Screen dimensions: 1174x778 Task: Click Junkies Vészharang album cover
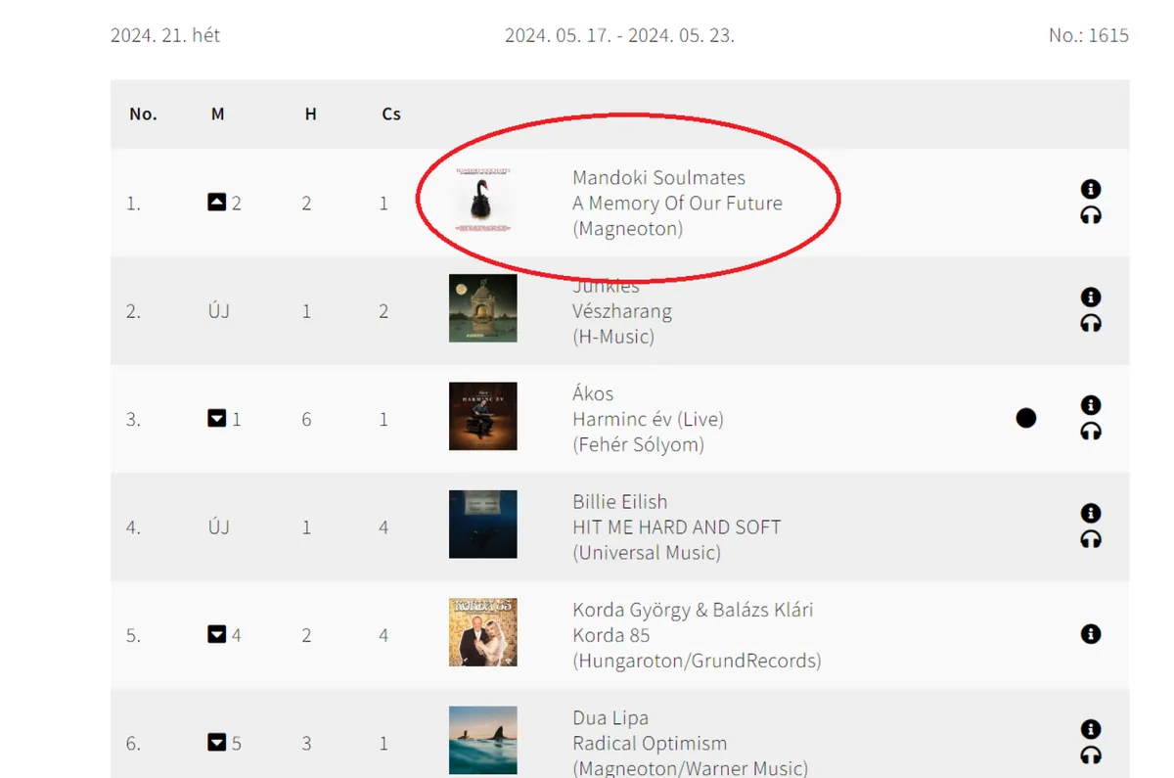[483, 308]
